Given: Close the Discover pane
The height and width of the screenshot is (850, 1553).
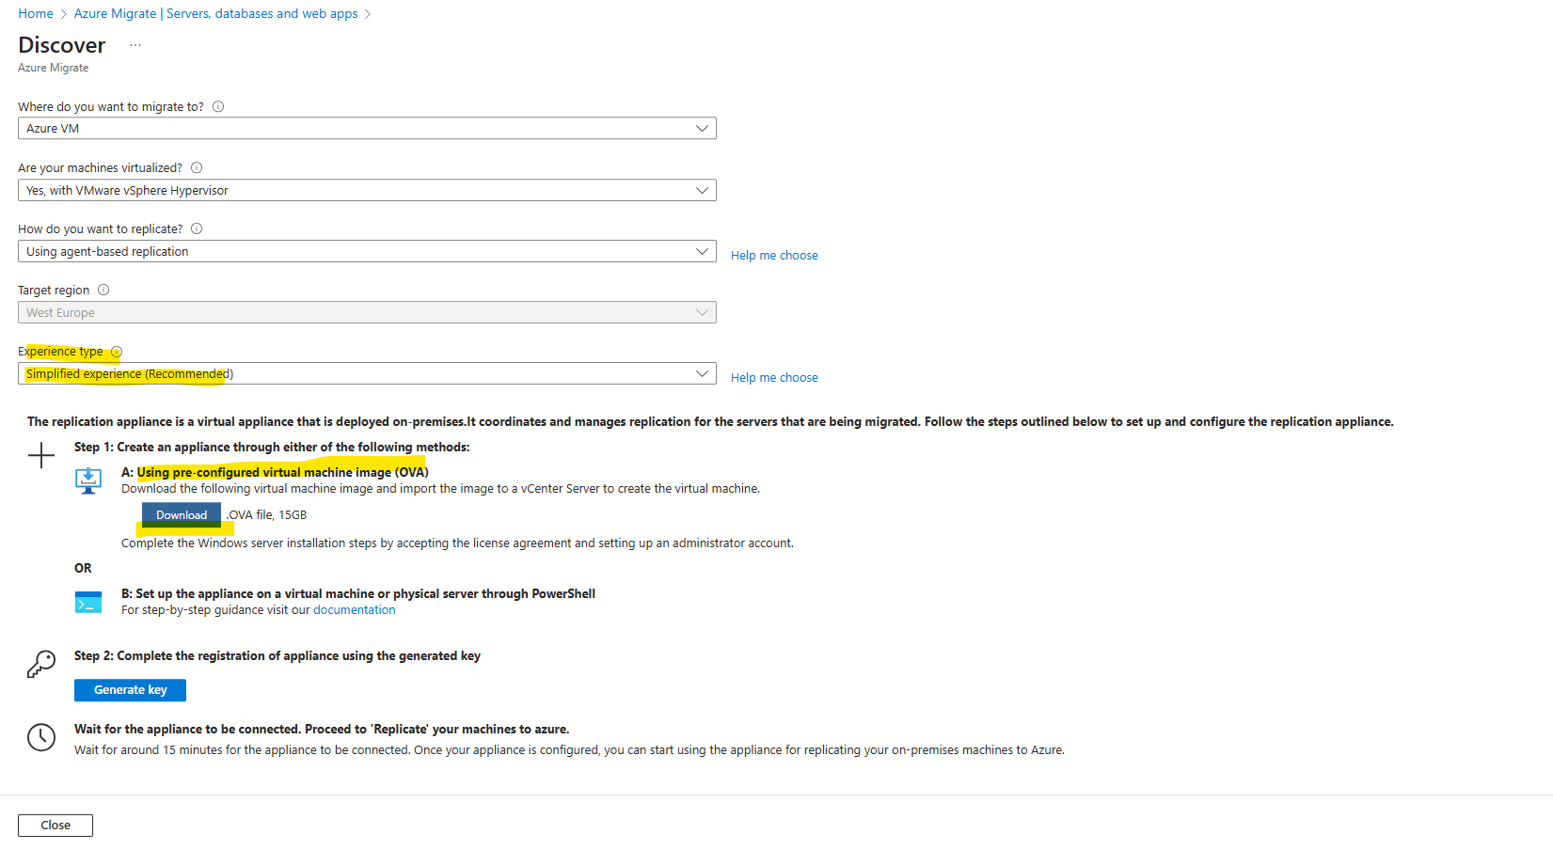Looking at the screenshot, I should tap(55, 826).
